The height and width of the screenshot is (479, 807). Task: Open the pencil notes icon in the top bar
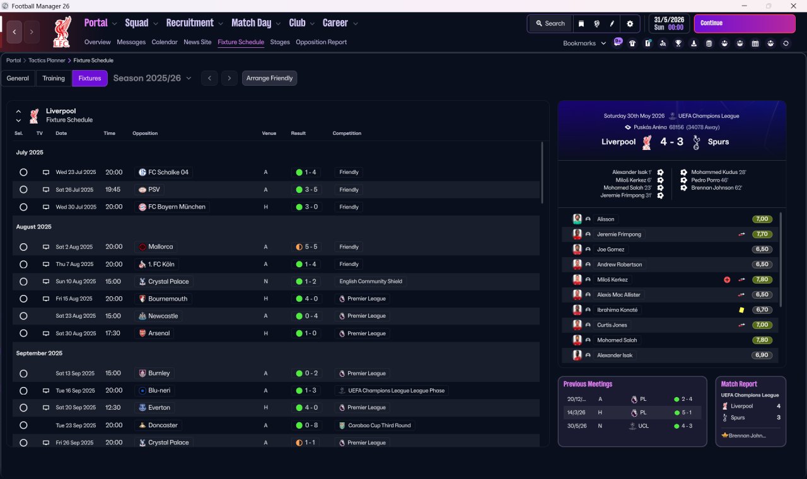point(612,23)
